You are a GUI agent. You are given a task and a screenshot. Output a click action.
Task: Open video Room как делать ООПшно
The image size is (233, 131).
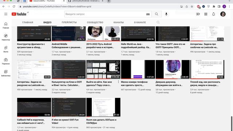(x=101, y=121)
